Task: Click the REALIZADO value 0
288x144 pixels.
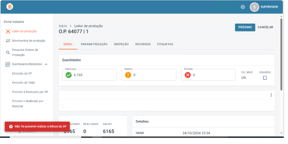Action: pos(85,131)
